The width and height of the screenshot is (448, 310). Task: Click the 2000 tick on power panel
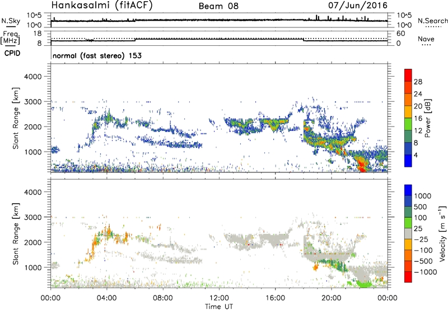point(32,126)
